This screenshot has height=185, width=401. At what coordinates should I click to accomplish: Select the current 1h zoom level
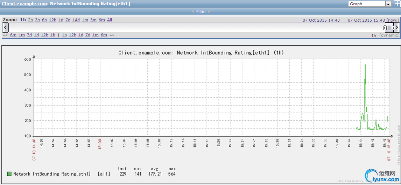tap(23, 20)
